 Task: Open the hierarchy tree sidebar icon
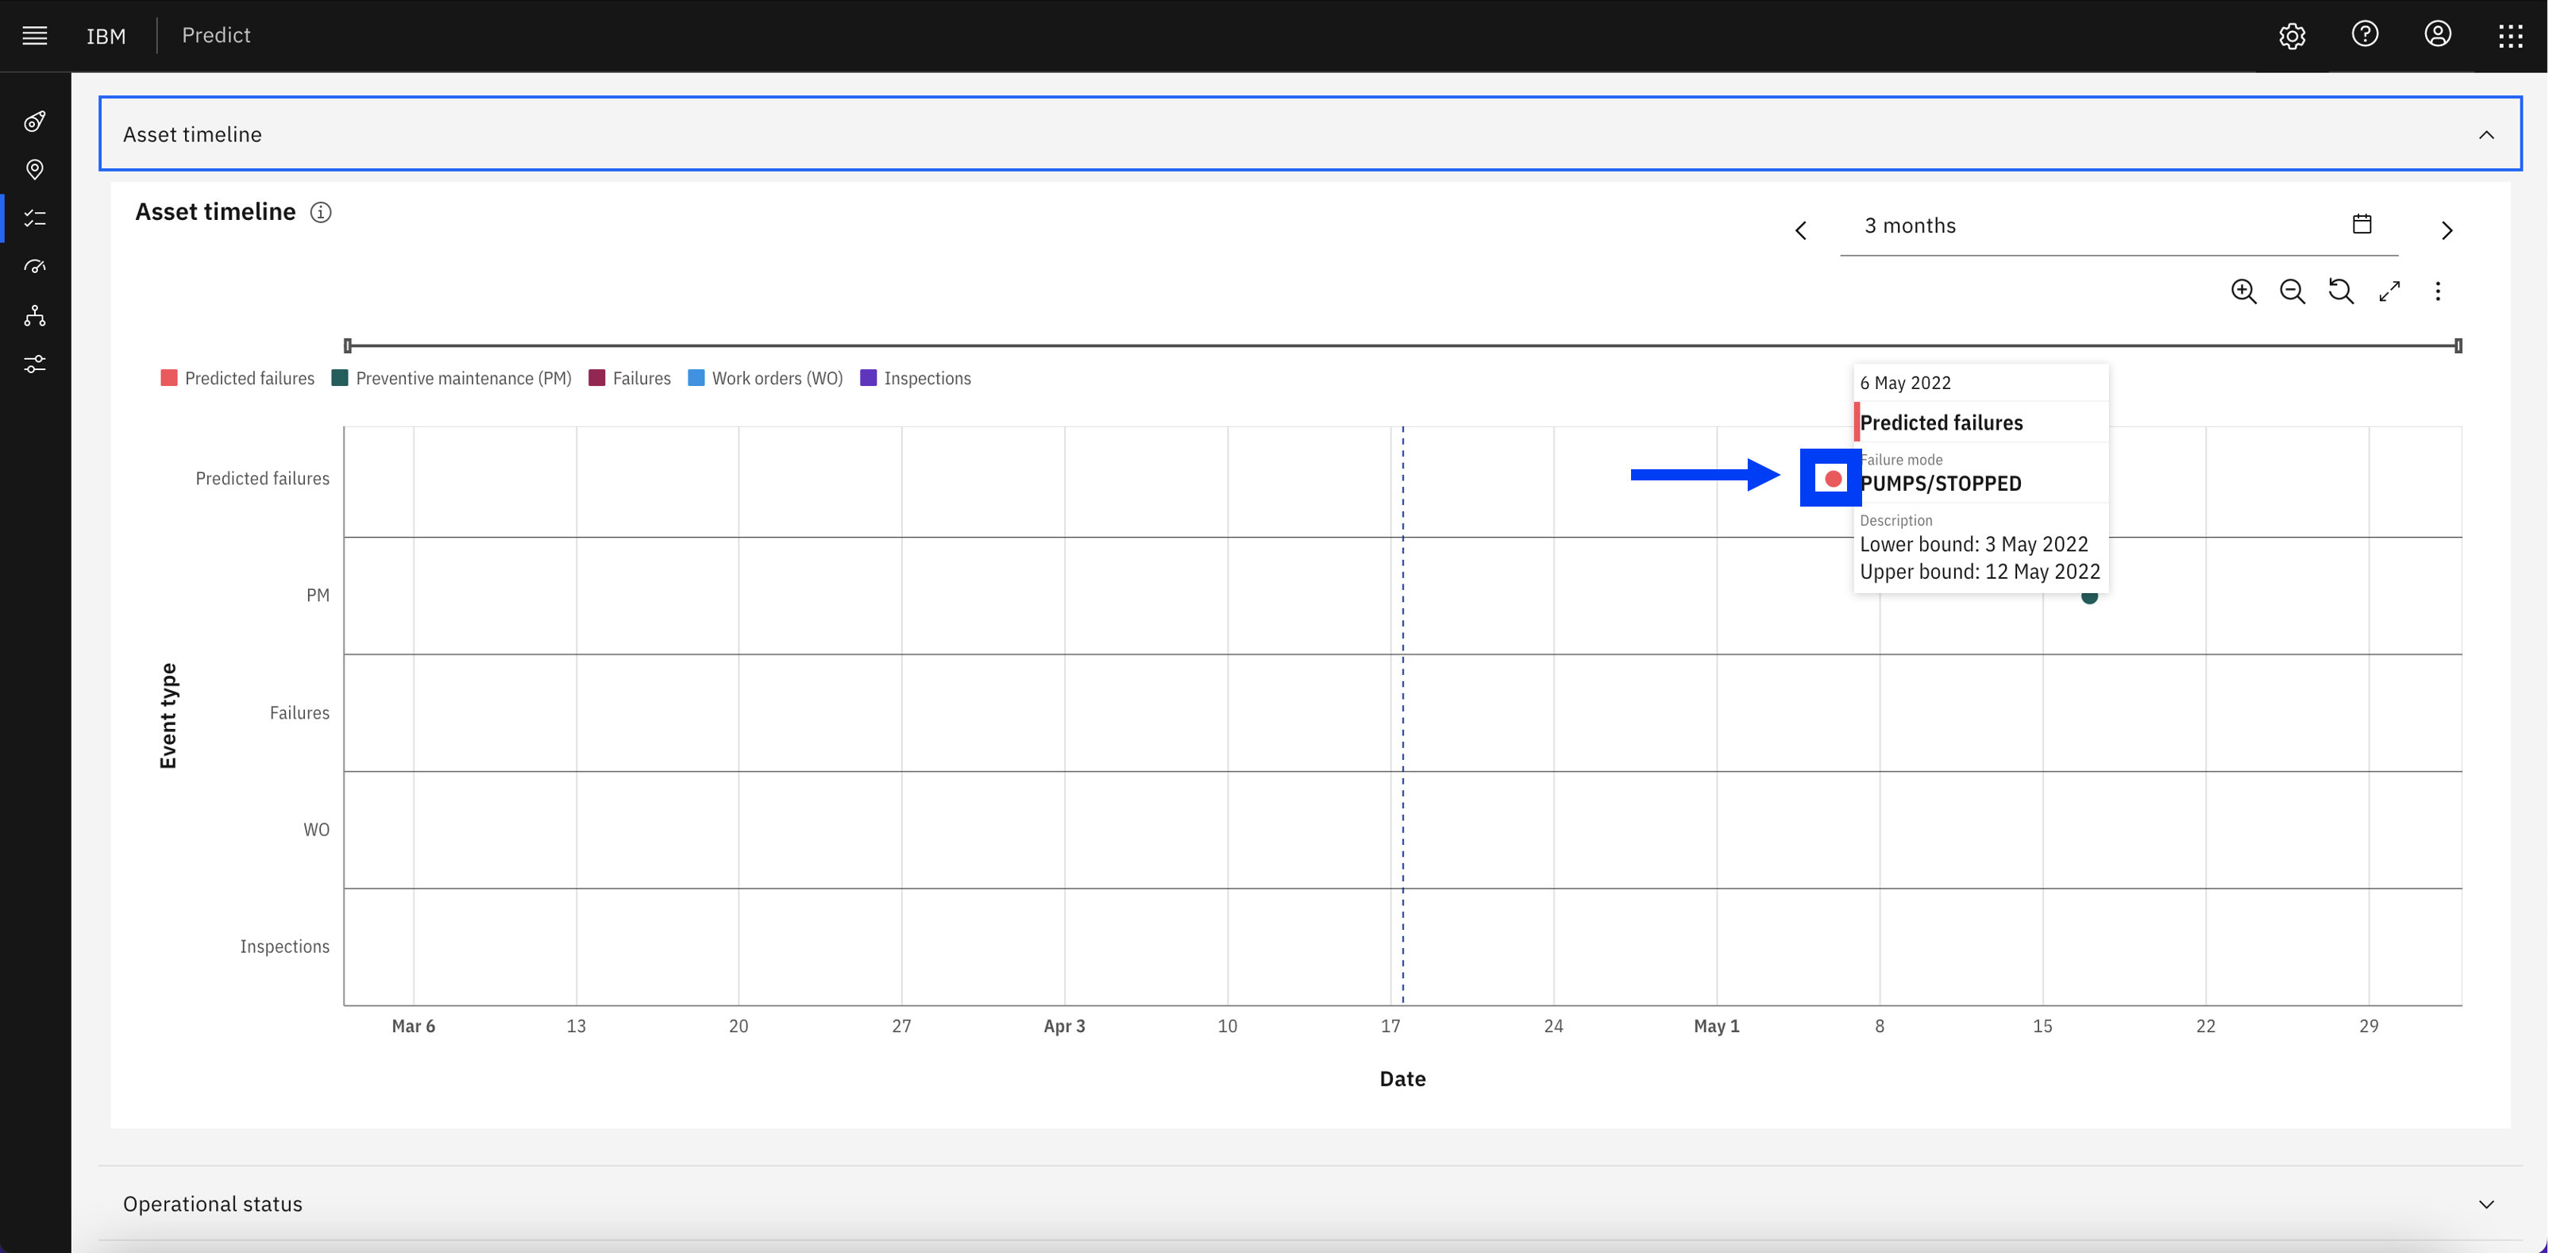(35, 316)
